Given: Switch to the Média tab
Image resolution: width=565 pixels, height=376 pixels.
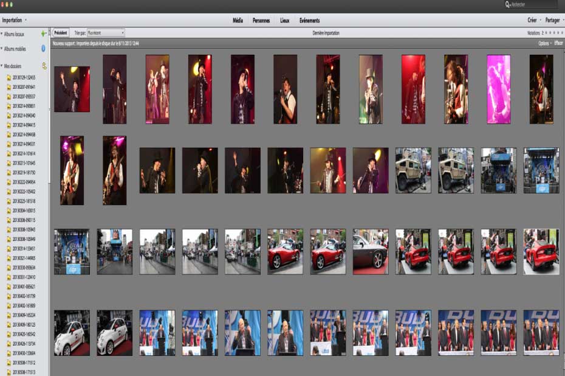Looking at the screenshot, I should [238, 21].
